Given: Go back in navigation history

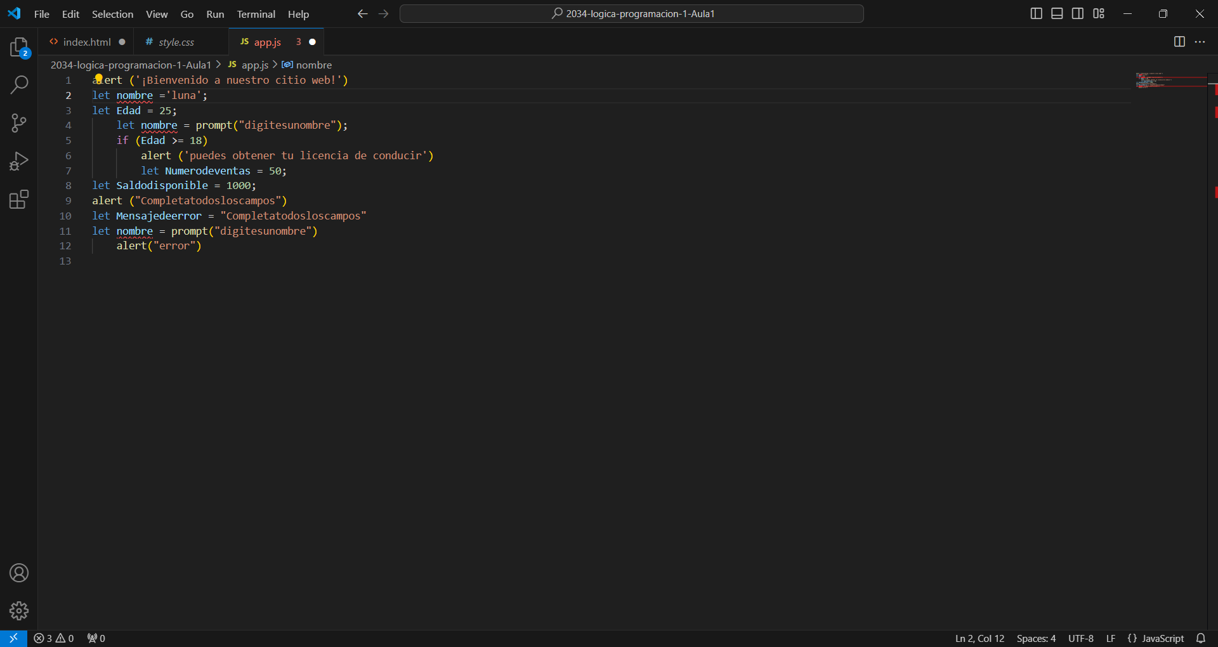Looking at the screenshot, I should (x=362, y=14).
